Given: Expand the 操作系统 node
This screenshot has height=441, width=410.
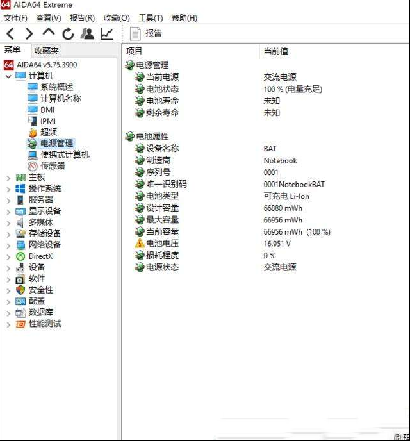Looking at the screenshot, I should [8, 189].
